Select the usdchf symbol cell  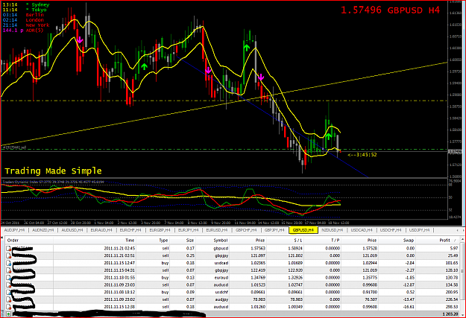pos(221,292)
